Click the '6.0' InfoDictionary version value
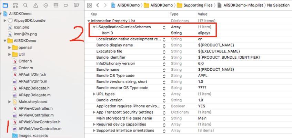 click(x=201, y=63)
